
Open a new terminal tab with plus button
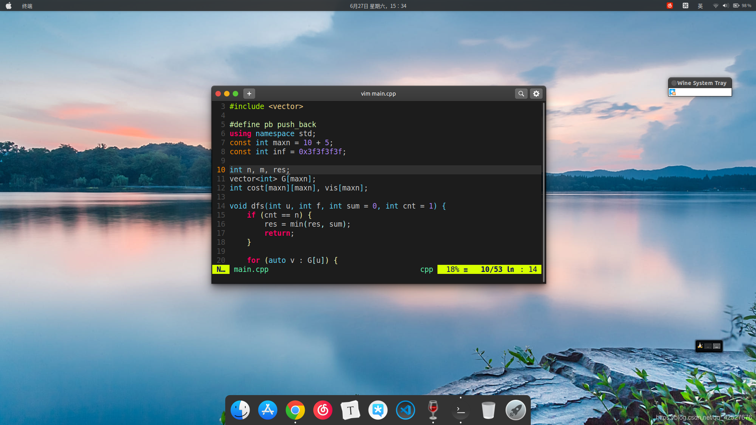(x=249, y=94)
